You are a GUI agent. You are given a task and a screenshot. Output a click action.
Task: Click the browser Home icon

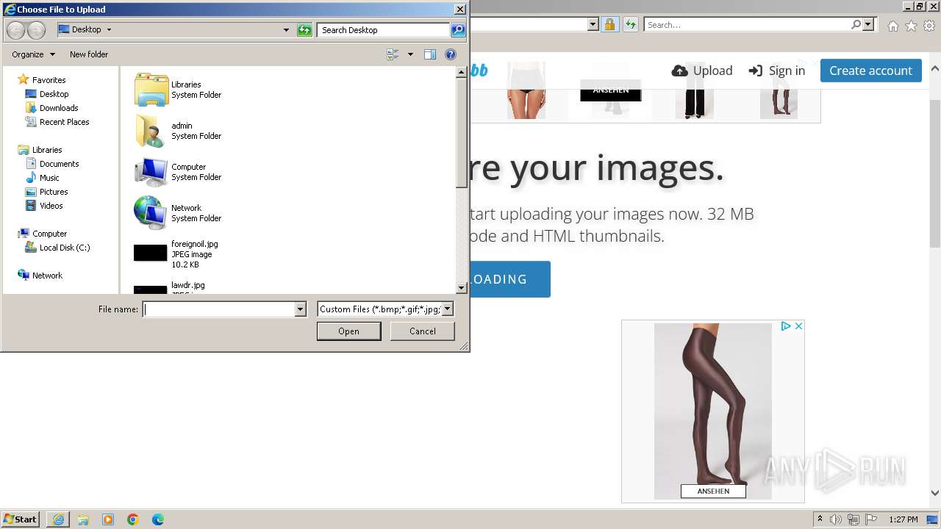(892, 26)
